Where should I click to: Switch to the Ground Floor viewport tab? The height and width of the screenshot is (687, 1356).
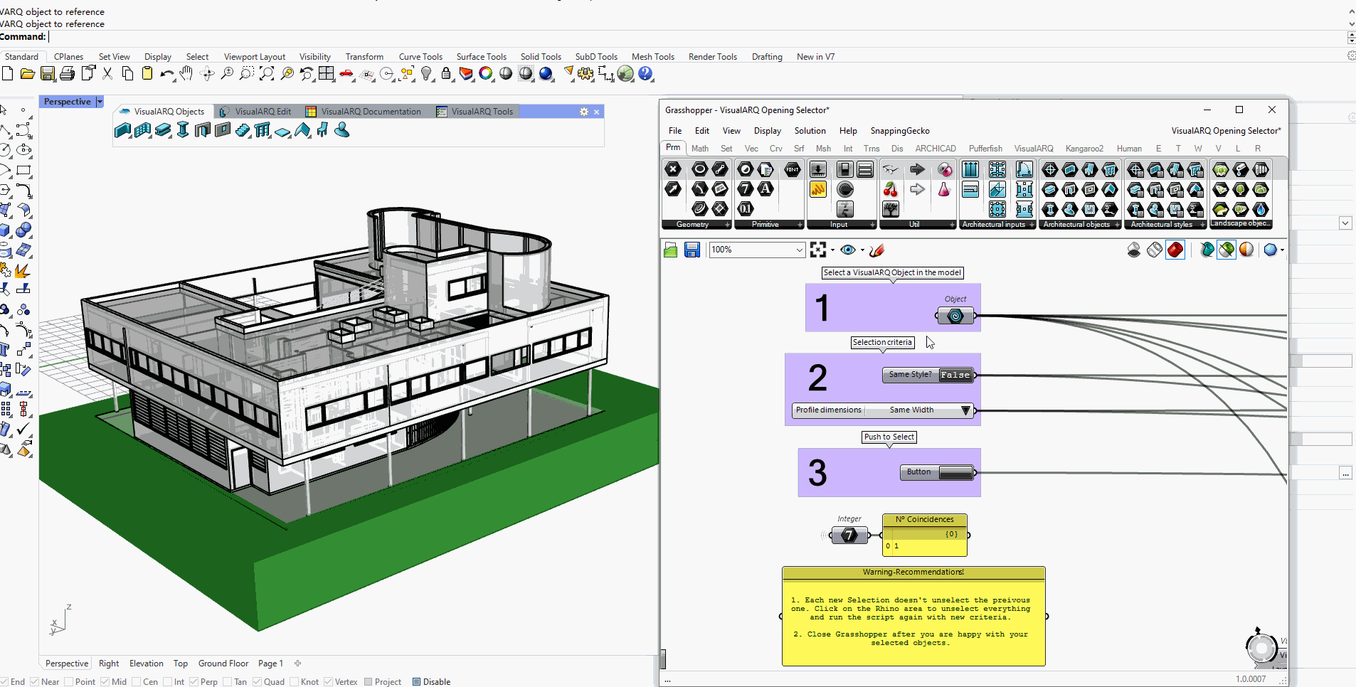tap(223, 663)
